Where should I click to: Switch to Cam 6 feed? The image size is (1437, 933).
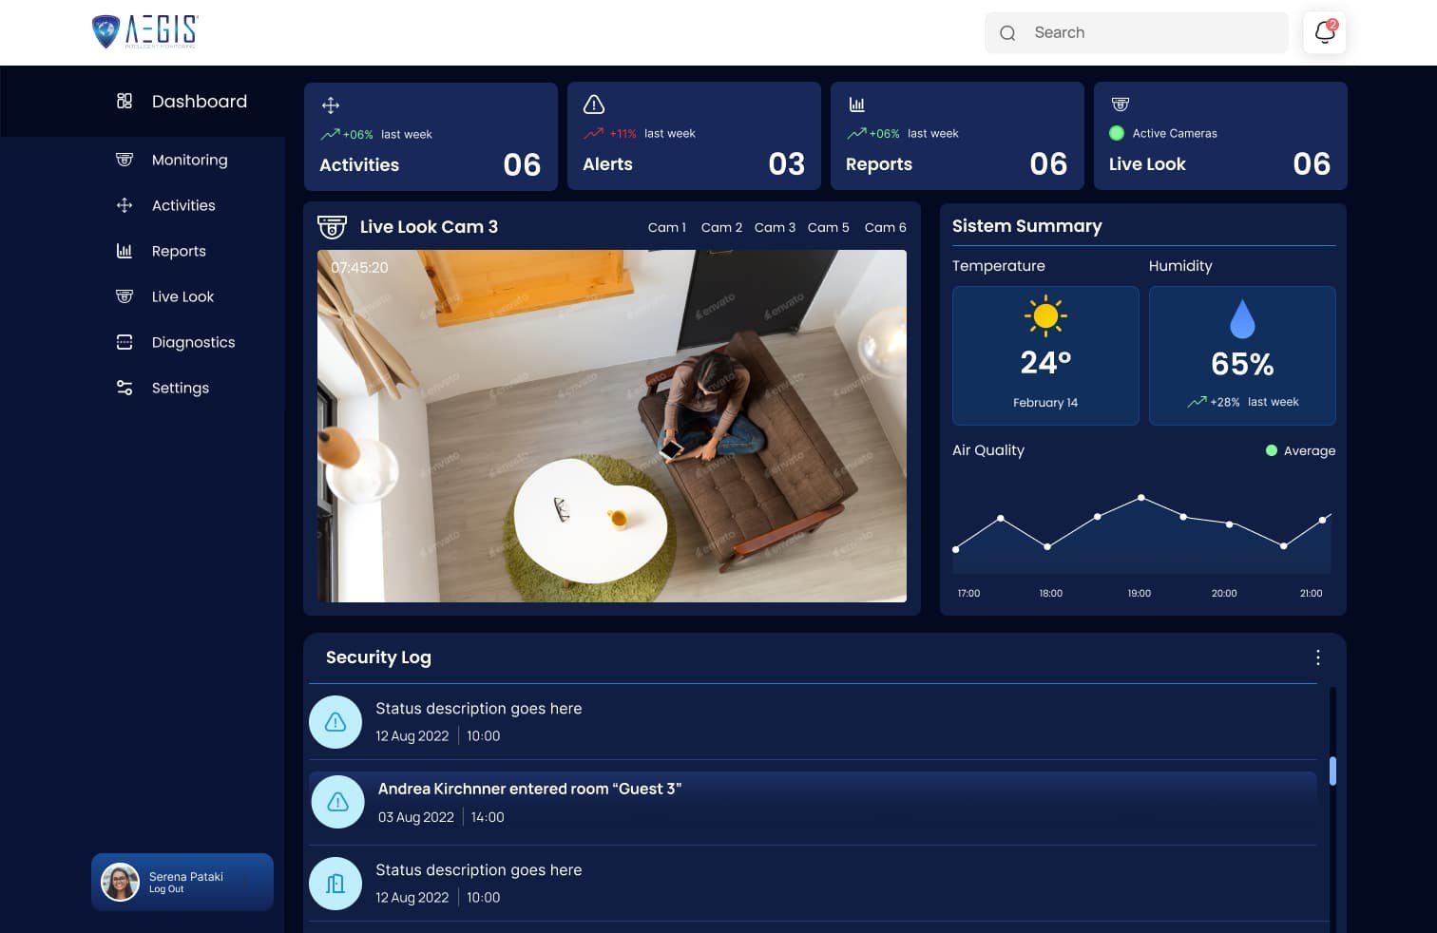885,227
